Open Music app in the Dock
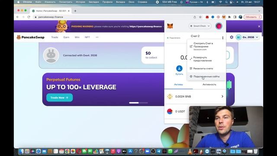The image size is (277, 156). (113, 151)
